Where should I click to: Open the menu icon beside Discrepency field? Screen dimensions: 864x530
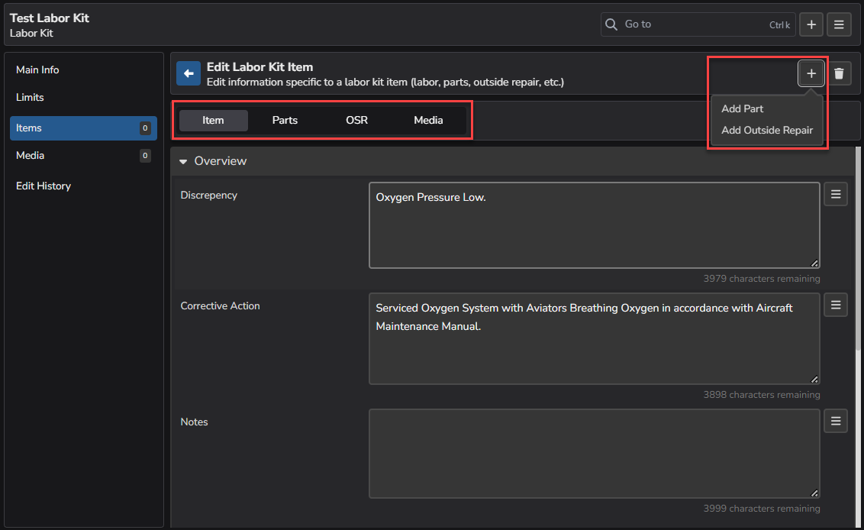point(836,195)
